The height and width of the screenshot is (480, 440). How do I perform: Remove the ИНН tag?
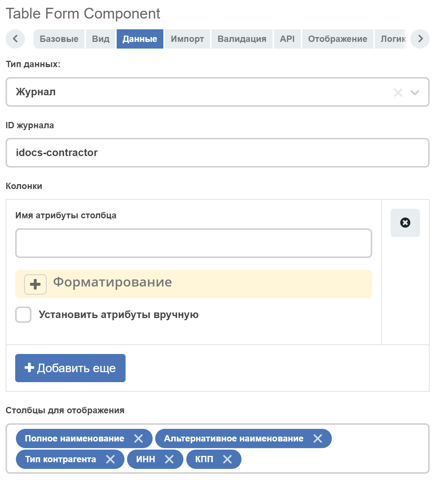[x=169, y=459]
